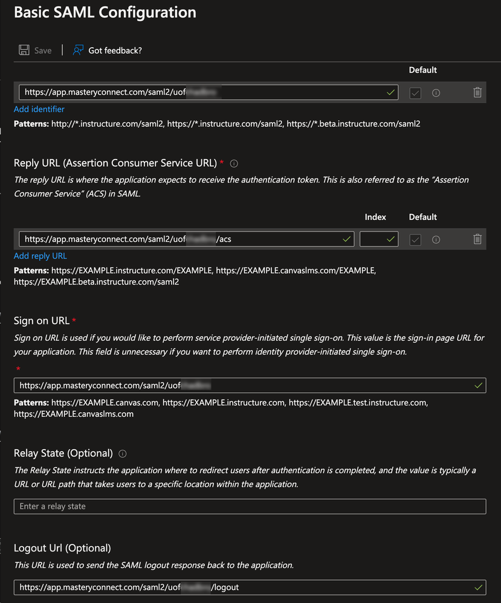Click info icon beside reply URL Default checkbox
Viewport: 501px width, 603px height.
[x=436, y=240]
